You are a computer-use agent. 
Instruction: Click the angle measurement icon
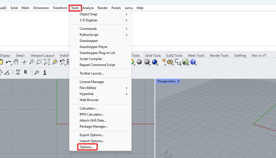[7, 72]
